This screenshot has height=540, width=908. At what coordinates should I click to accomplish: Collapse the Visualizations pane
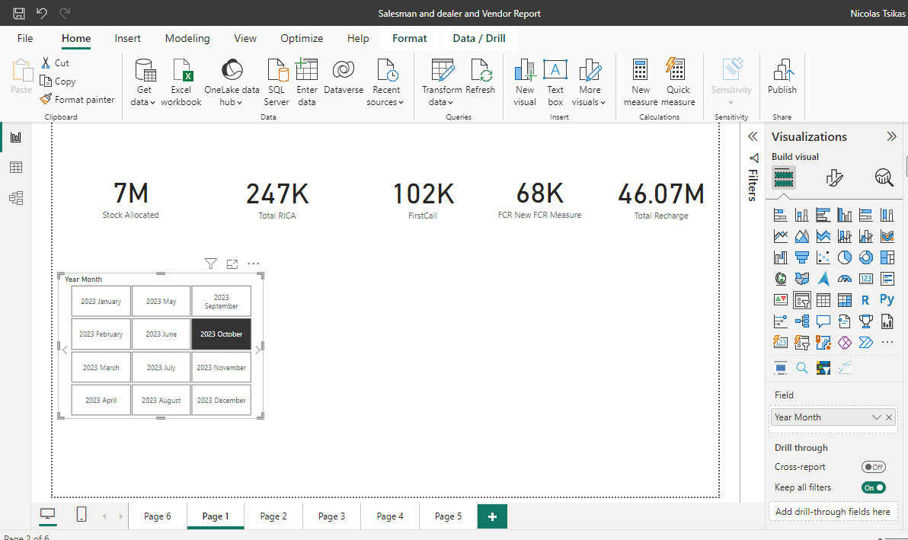[891, 136]
